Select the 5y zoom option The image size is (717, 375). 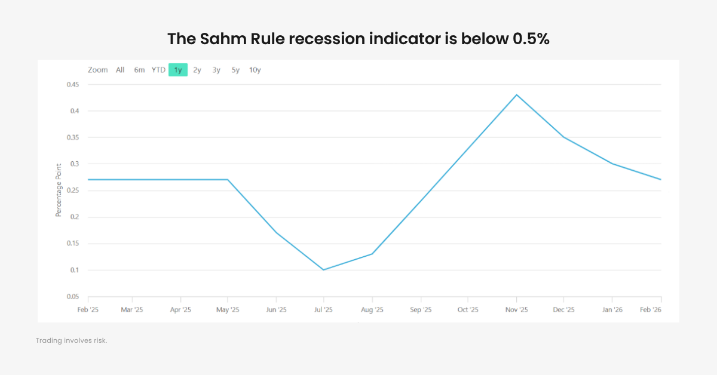(x=236, y=70)
